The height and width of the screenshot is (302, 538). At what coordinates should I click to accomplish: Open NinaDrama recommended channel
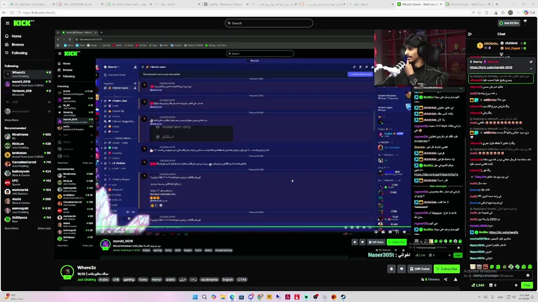27,136
